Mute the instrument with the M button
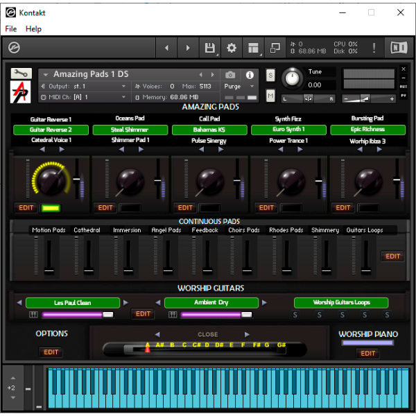Image resolution: width=416 pixels, height=416 pixels. (270, 96)
